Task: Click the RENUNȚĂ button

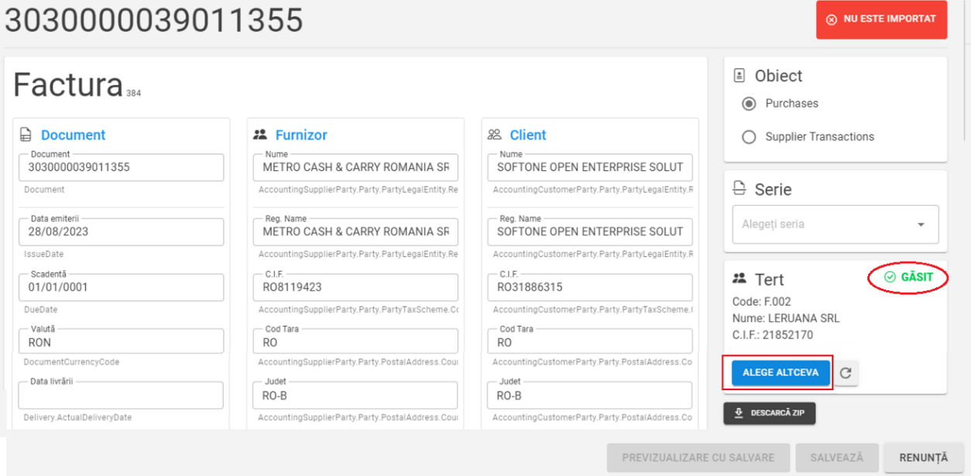Action: tap(923, 457)
